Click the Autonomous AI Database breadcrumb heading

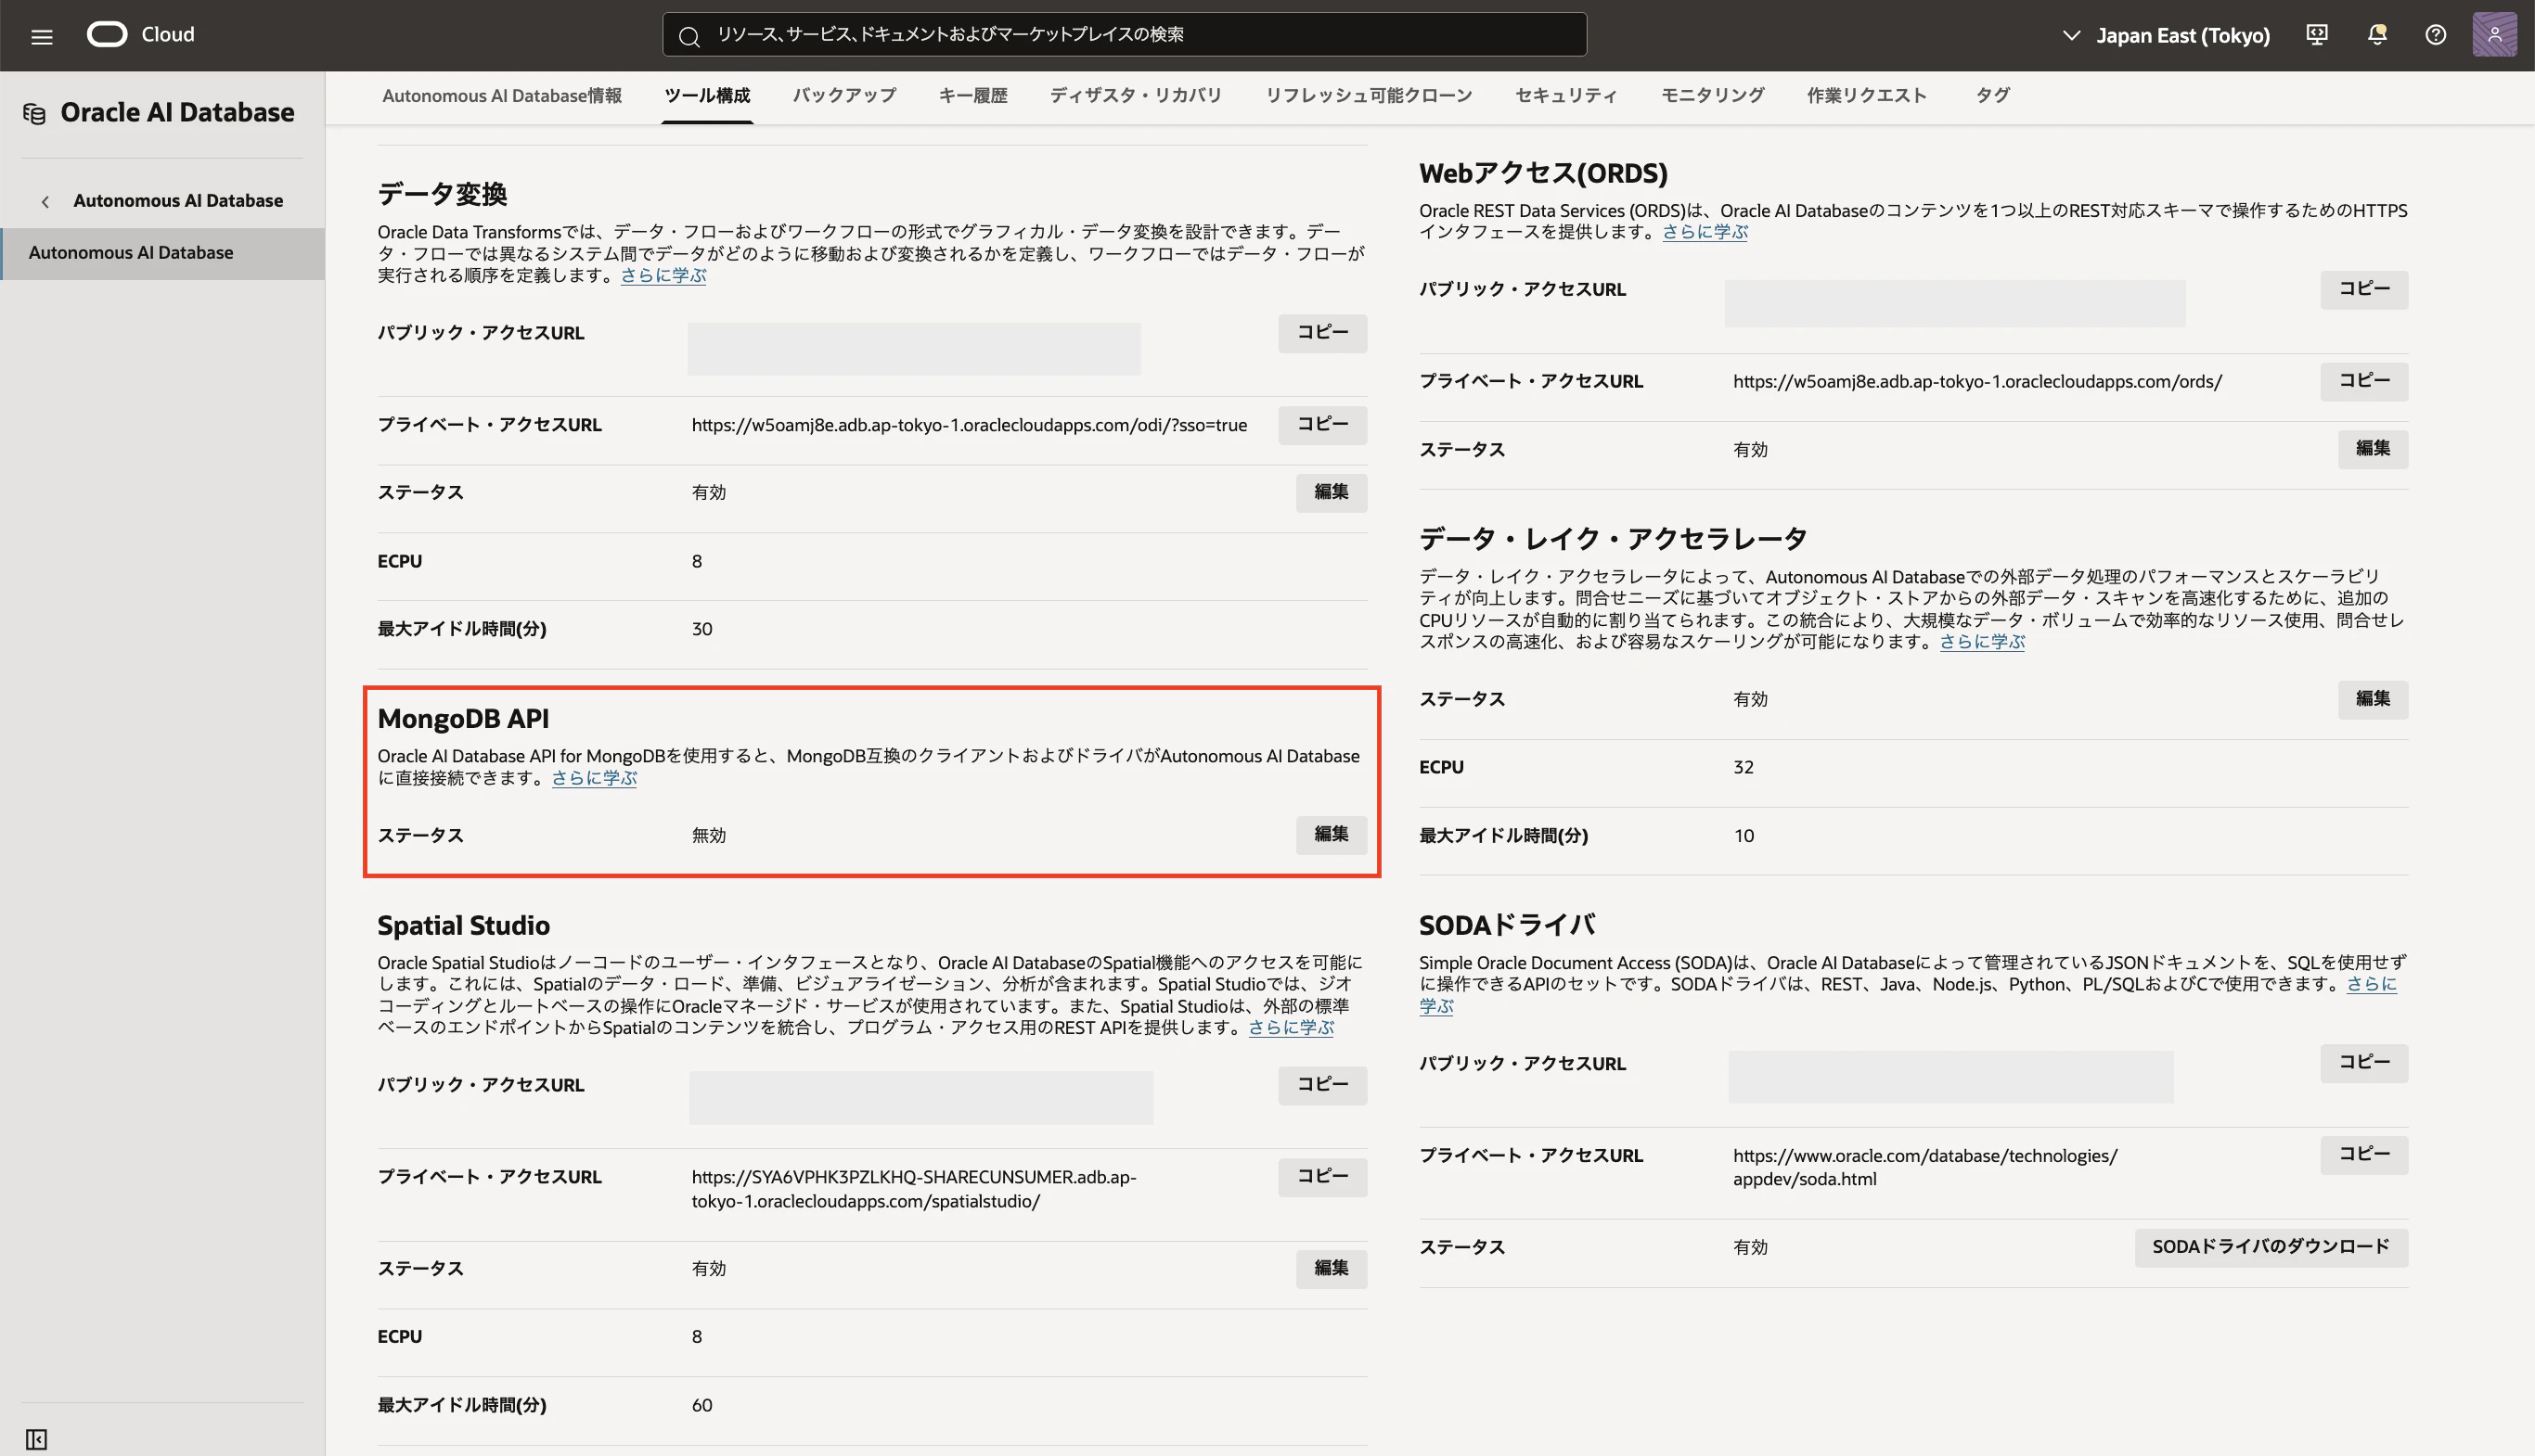point(178,201)
